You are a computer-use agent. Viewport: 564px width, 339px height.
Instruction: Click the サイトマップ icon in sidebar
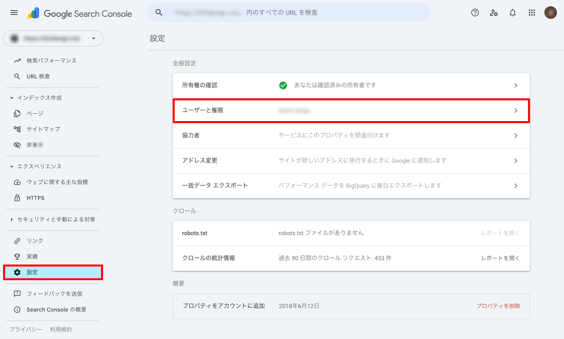(x=17, y=129)
